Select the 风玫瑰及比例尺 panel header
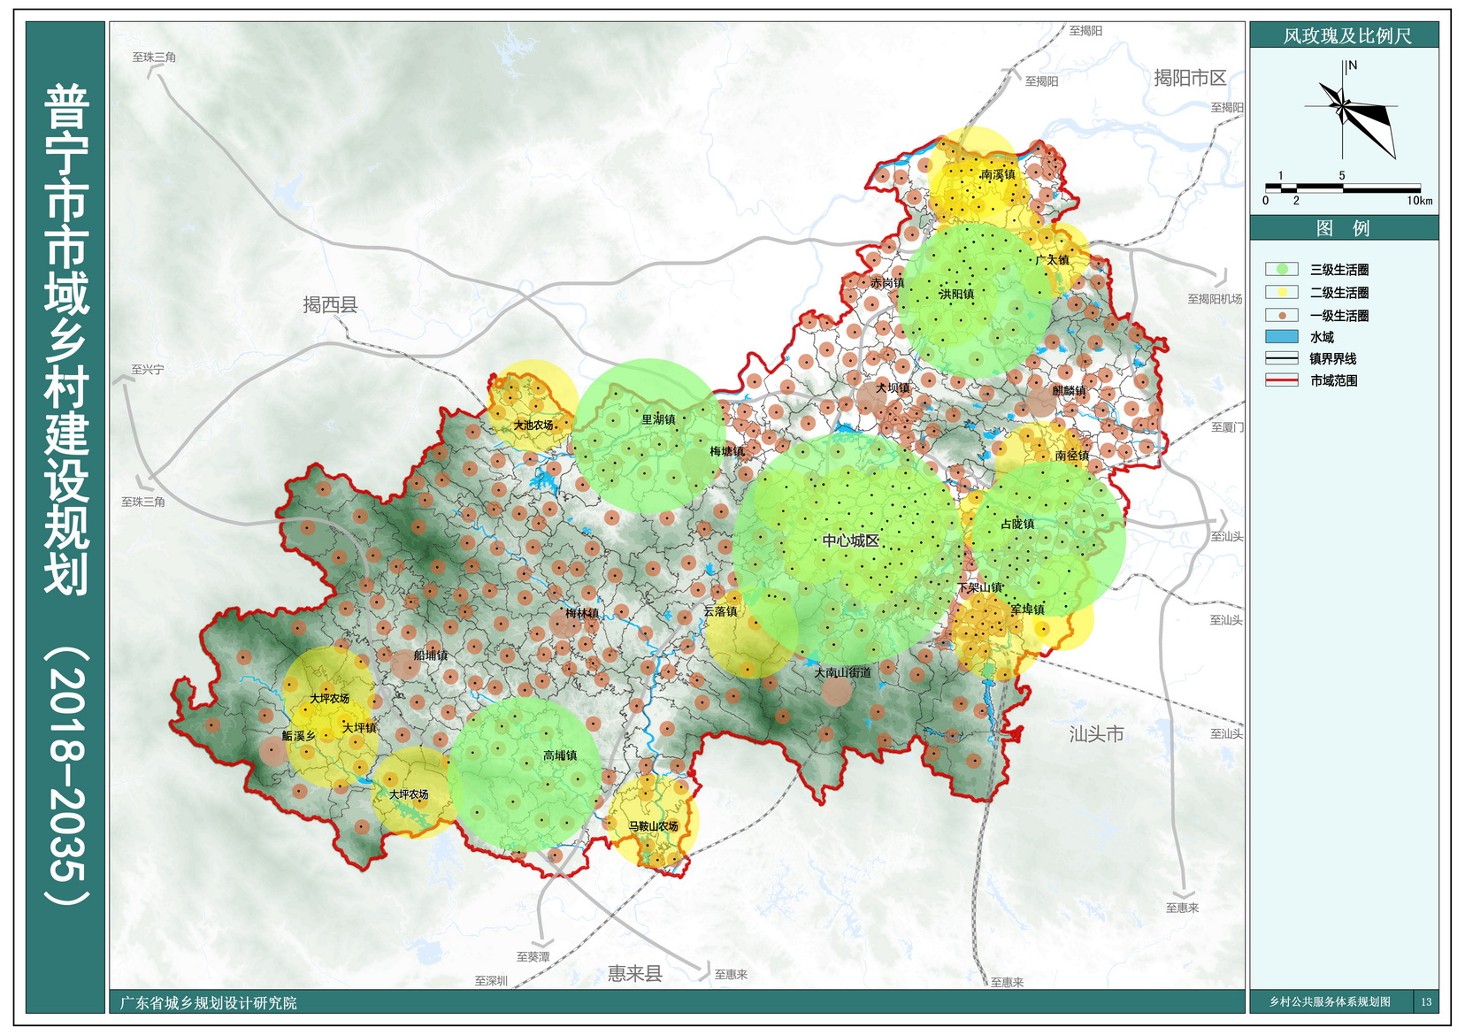The height and width of the screenshot is (1035, 1465). tap(1344, 35)
